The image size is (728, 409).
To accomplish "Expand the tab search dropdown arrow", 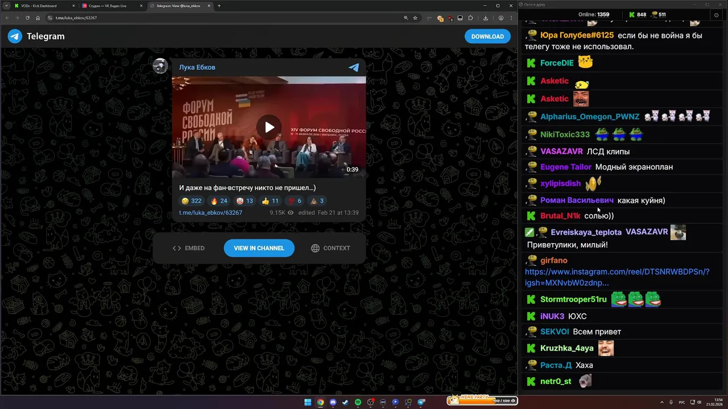I will (x=6, y=6).
